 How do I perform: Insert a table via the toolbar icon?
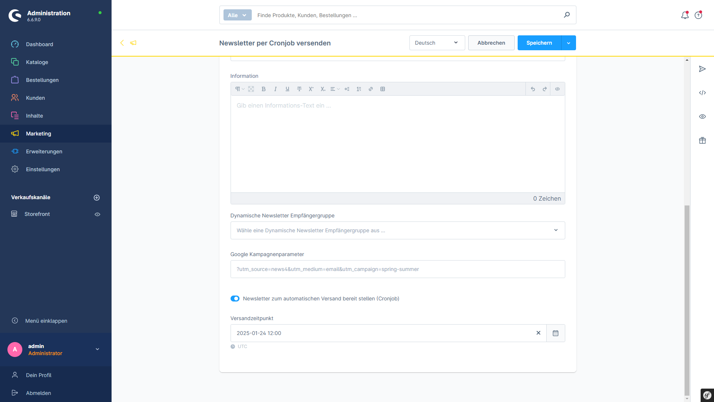point(383,89)
